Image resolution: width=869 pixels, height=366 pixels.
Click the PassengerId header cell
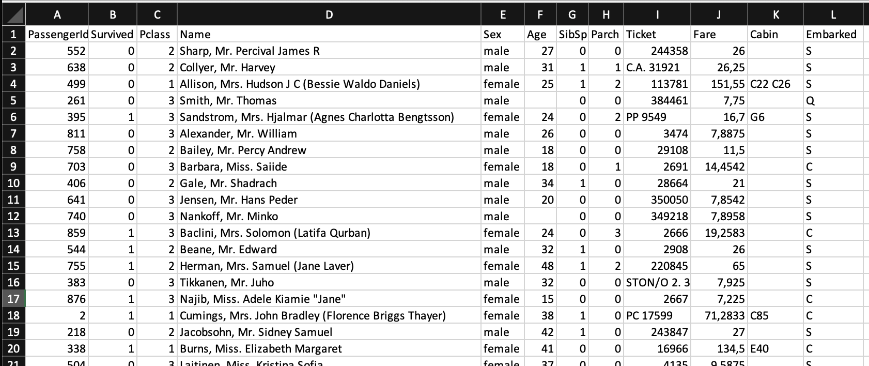(x=57, y=34)
